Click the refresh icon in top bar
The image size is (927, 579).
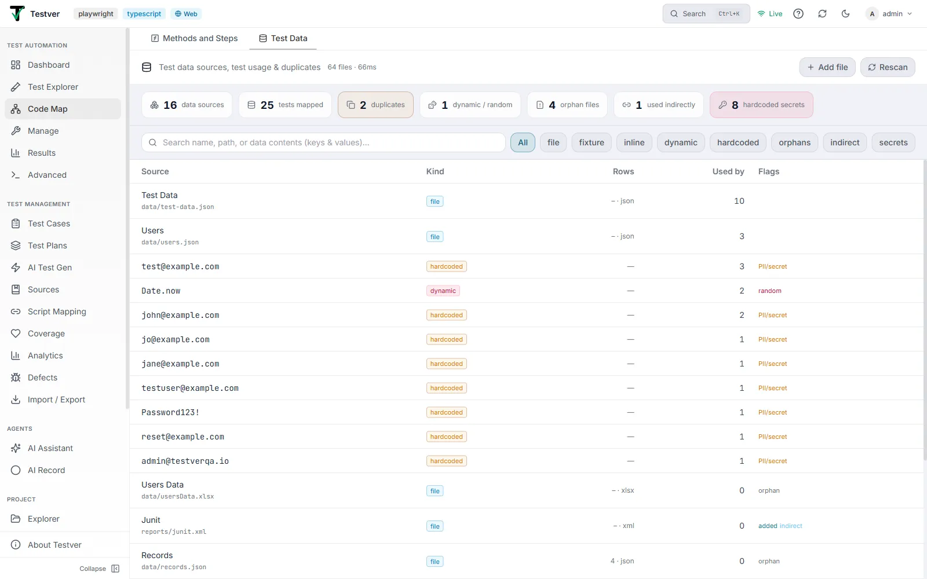pyautogui.click(x=822, y=14)
